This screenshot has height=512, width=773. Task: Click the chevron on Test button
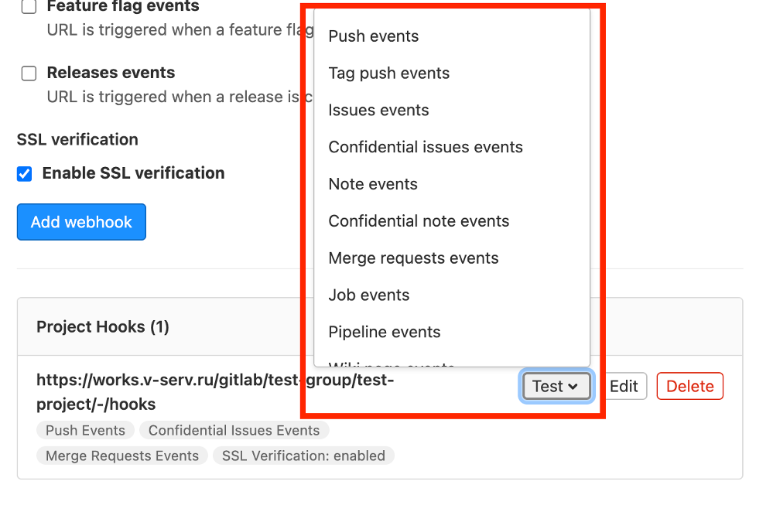click(573, 387)
